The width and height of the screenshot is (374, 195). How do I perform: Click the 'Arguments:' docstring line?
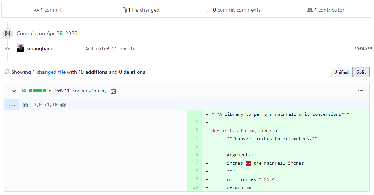pos(240,155)
